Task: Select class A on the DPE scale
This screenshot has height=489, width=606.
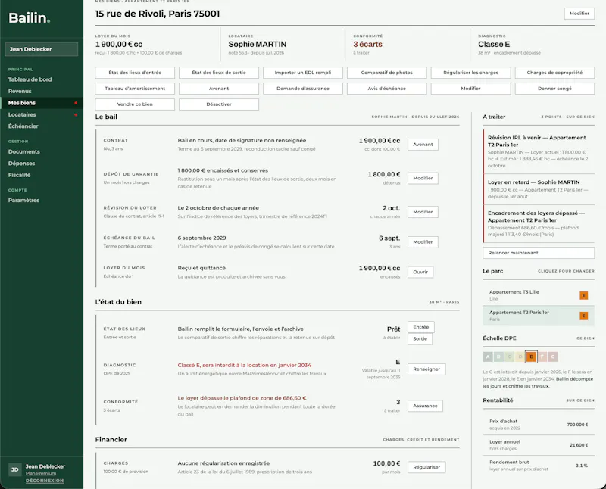Action: [x=488, y=357]
